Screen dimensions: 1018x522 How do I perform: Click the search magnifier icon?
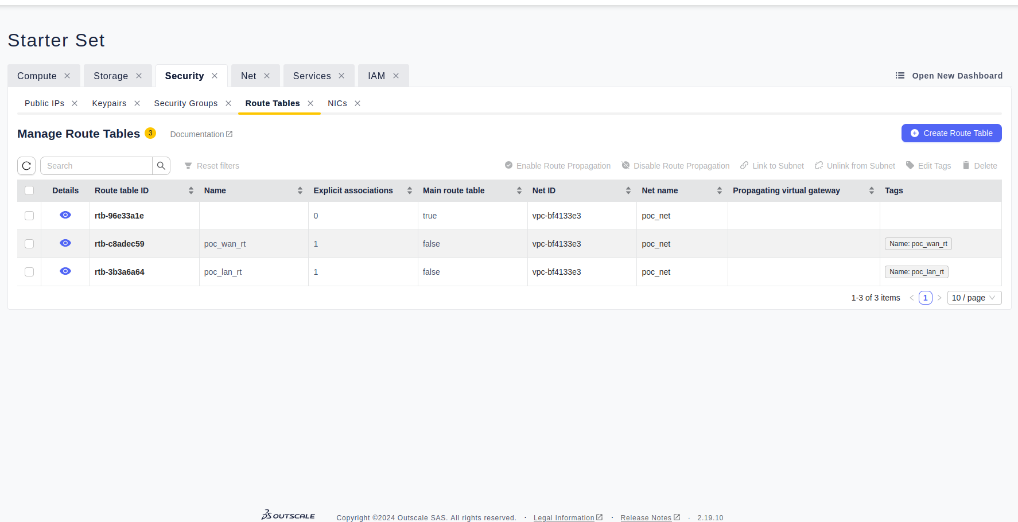[161, 166]
